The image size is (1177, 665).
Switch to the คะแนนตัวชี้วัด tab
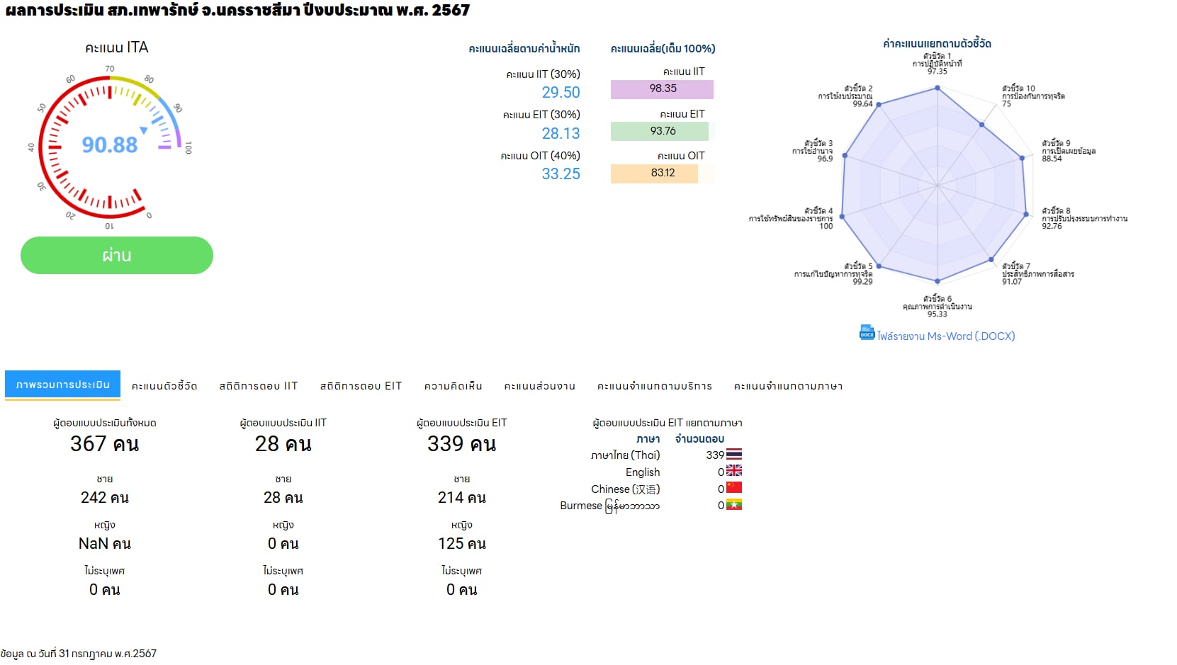(164, 386)
